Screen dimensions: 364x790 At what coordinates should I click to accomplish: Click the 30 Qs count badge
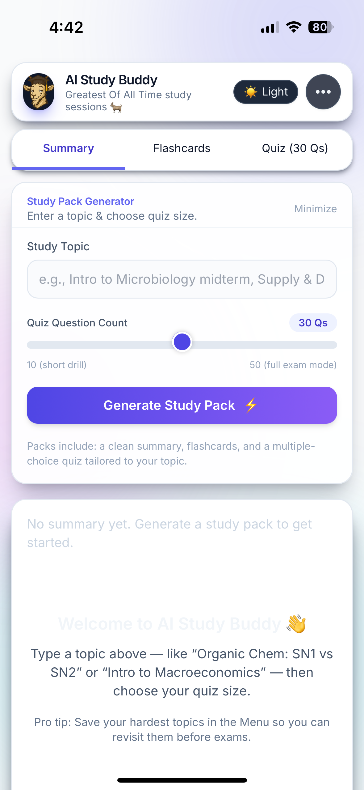(x=313, y=323)
